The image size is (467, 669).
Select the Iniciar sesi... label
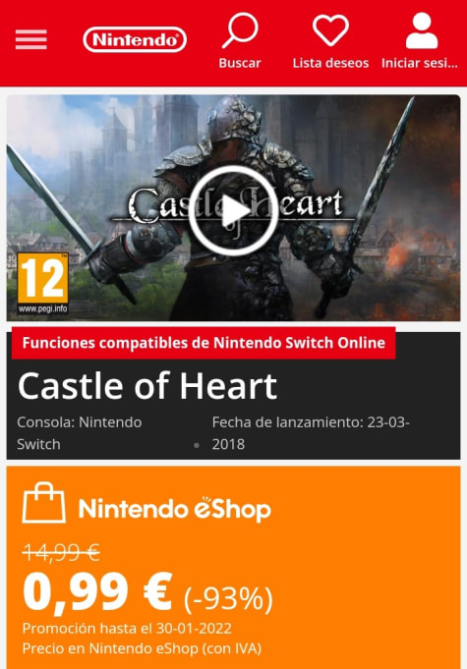coord(420,63)
